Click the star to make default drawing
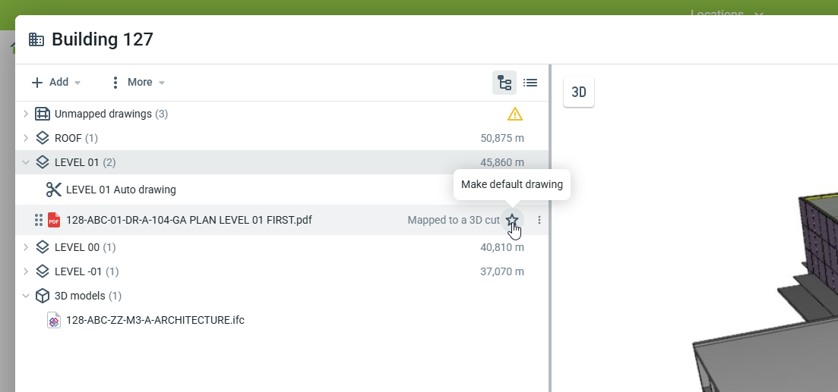Image resolution: width=838 pixels, height=392 pixels. 513,220
